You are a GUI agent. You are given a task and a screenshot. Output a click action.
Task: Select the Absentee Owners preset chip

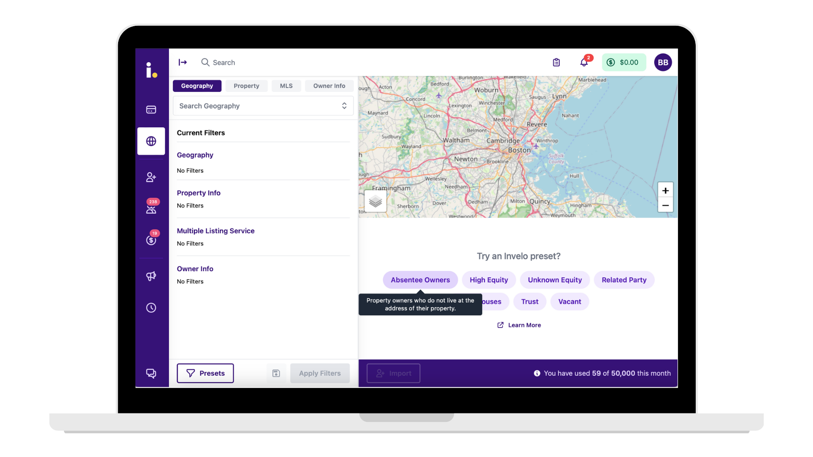pyautogui.click(x=420, y=280)
